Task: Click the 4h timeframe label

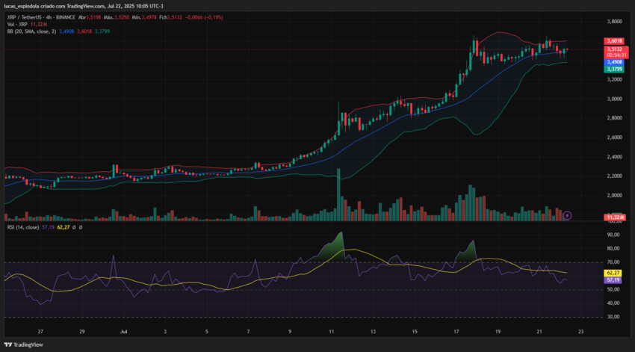Action: pos(49,17)
